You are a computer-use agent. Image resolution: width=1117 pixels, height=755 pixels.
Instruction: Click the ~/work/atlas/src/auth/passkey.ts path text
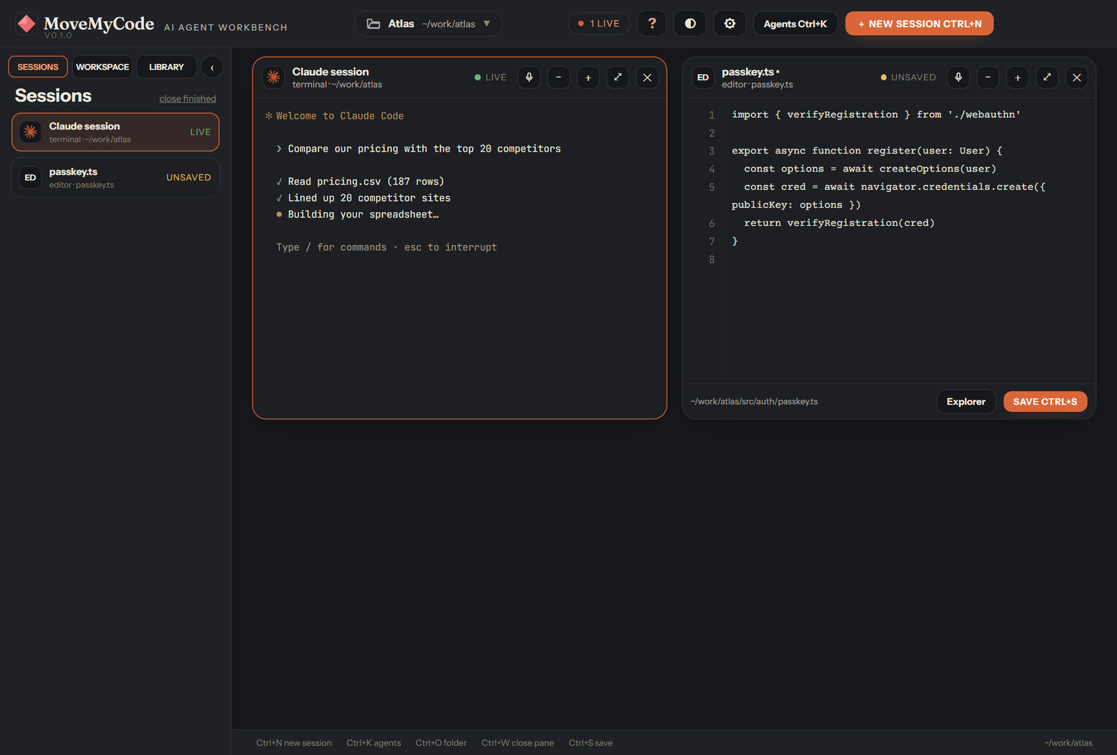click(754, 402)
